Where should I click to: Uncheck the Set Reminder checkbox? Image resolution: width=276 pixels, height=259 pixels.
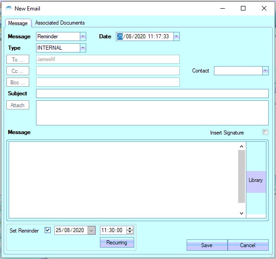[48, 230]
